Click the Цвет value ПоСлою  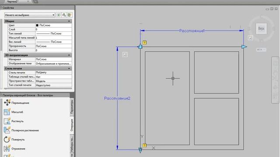click(53, 25)
